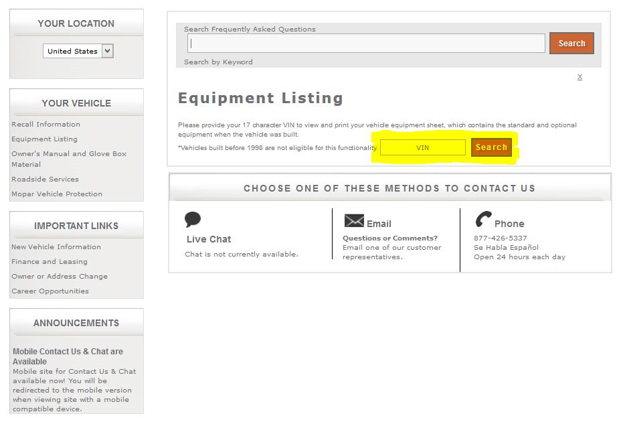Open Owner or Address Change link

[x=60, y=277]
